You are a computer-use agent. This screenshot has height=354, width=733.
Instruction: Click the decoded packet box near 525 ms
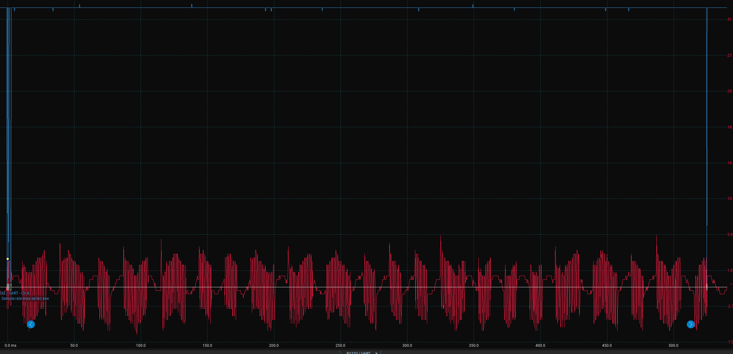707,287
